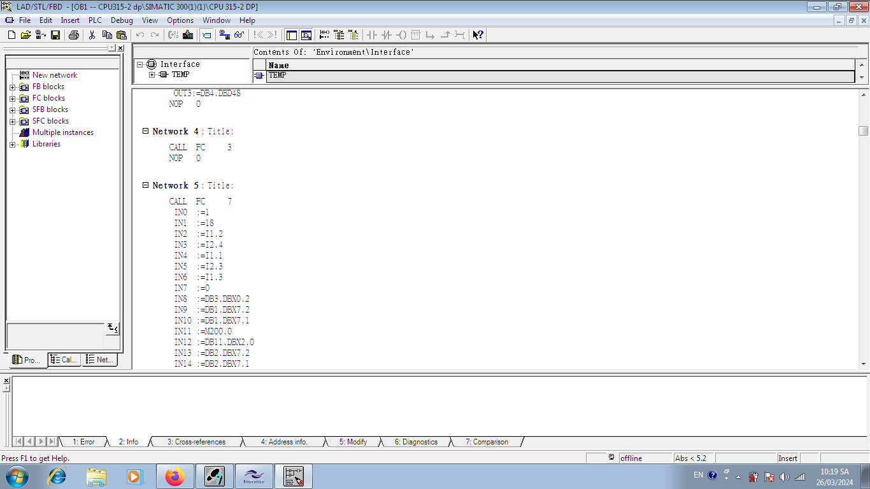Click the normally closed contact icon
Screen dimensions: 870x489
point(387,35)
